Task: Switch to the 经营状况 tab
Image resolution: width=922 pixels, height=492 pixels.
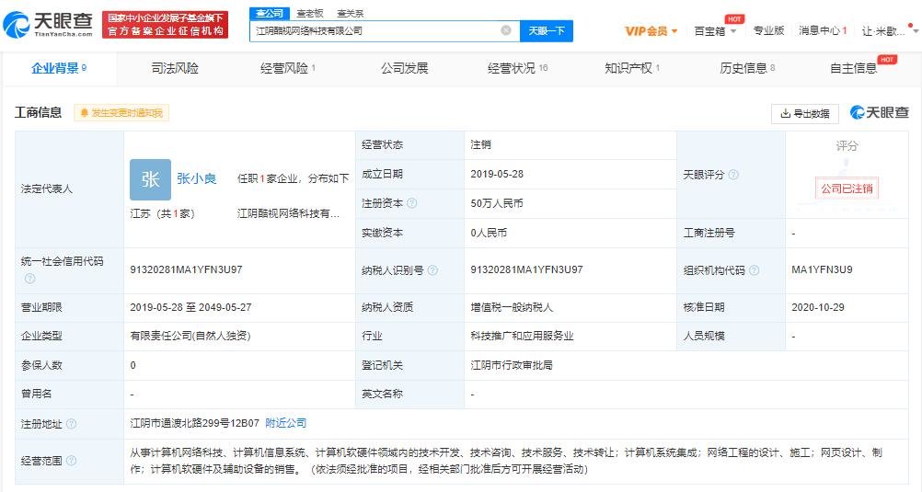Action: [517, 68]
